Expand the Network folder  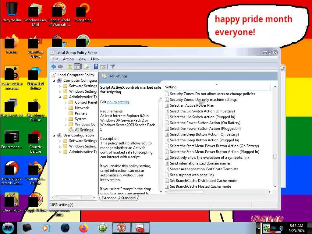coord(66,108)
